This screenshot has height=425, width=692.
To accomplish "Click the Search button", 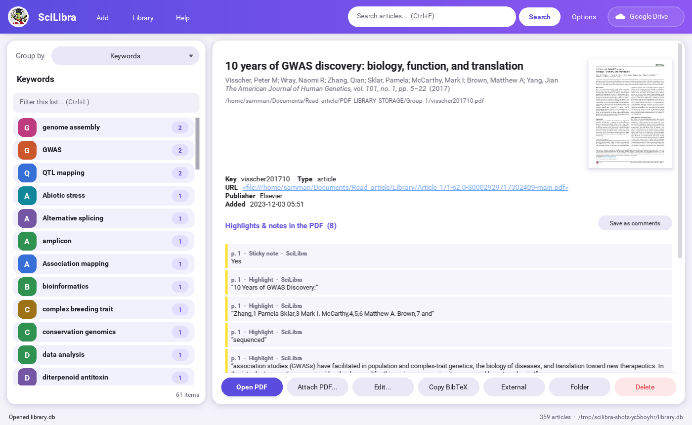I will pos(540,17).
